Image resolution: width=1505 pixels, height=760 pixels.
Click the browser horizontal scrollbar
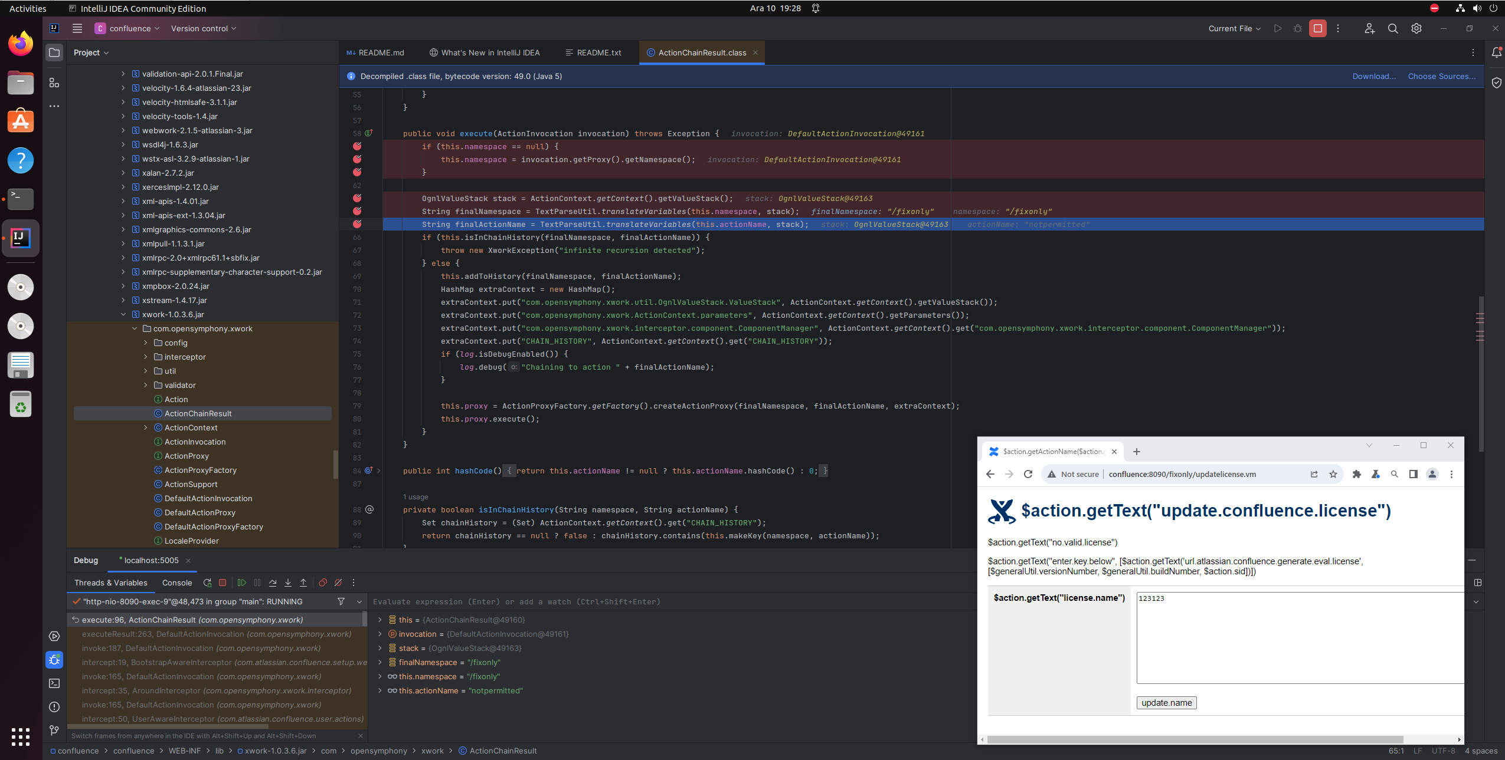pos(1195,739)
